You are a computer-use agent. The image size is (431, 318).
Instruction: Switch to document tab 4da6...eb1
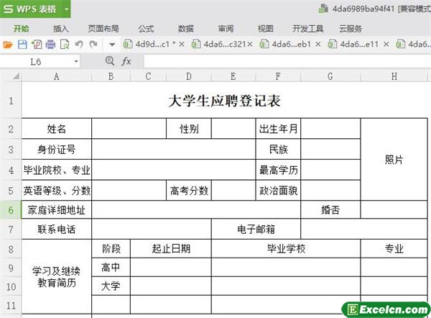coord(286,45)
